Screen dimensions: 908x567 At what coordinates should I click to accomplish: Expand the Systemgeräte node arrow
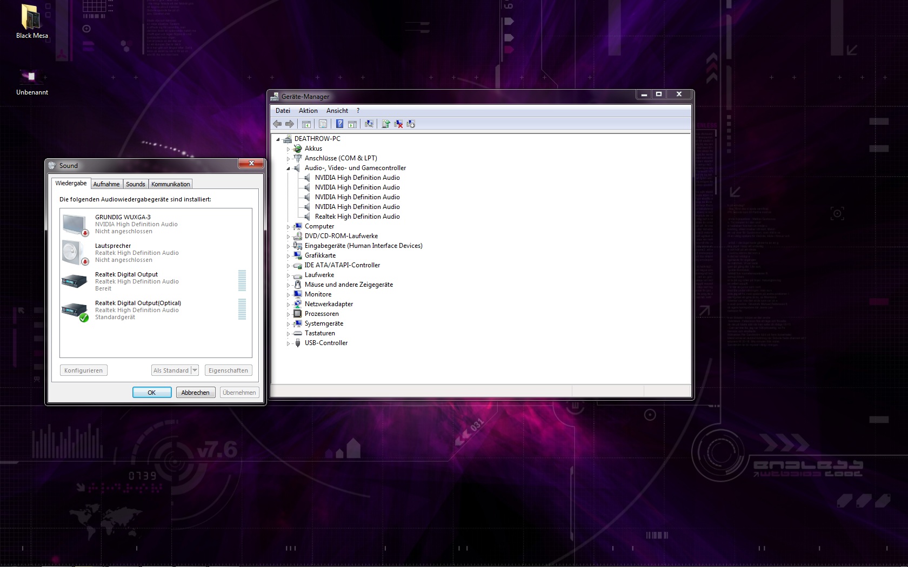click(x=288, y=324)
